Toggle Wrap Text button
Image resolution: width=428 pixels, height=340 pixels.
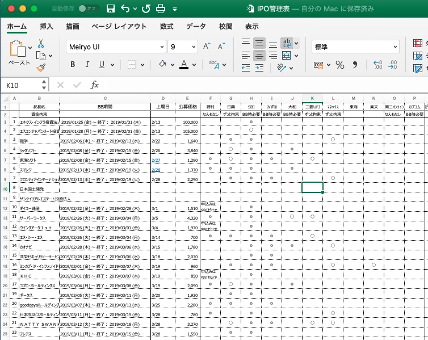coord(287,43)
